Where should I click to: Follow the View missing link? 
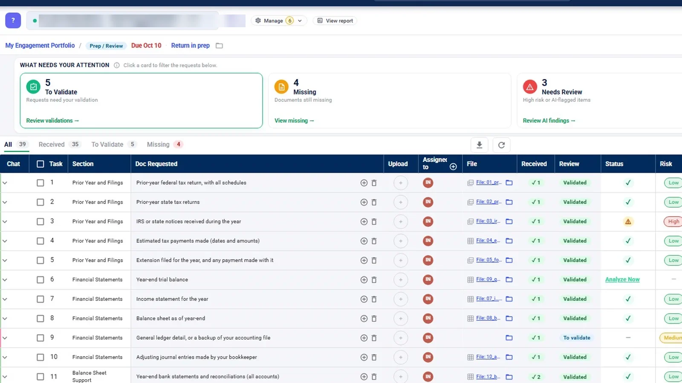pos(294,121)
